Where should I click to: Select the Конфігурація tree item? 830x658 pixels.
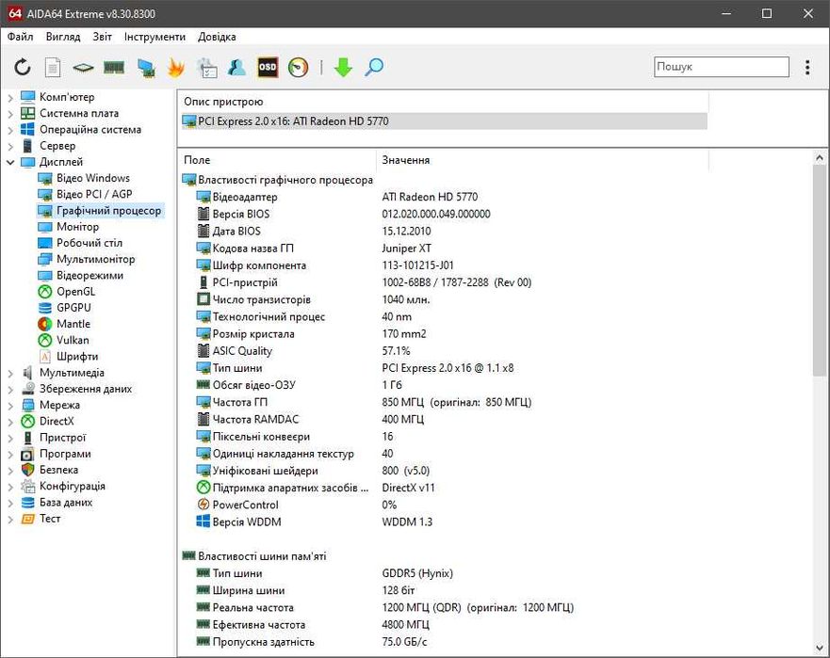pyautogui.click(x=72, y=486)
